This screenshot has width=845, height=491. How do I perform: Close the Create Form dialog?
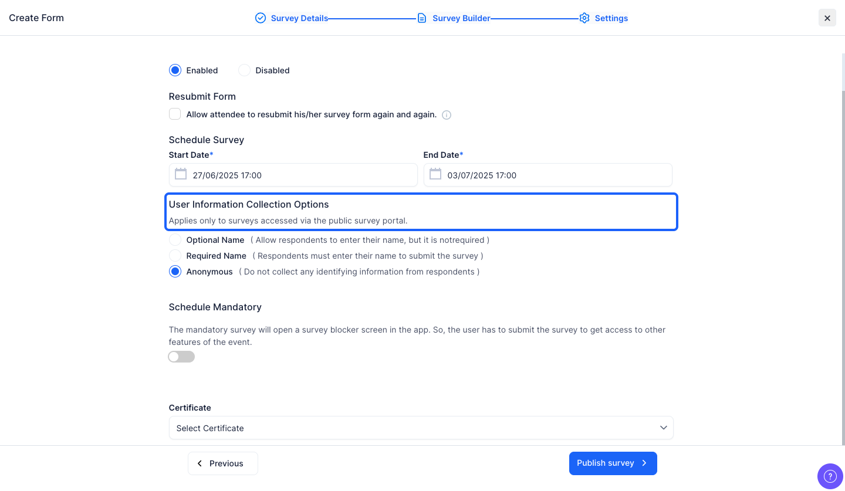pos(827,18)
